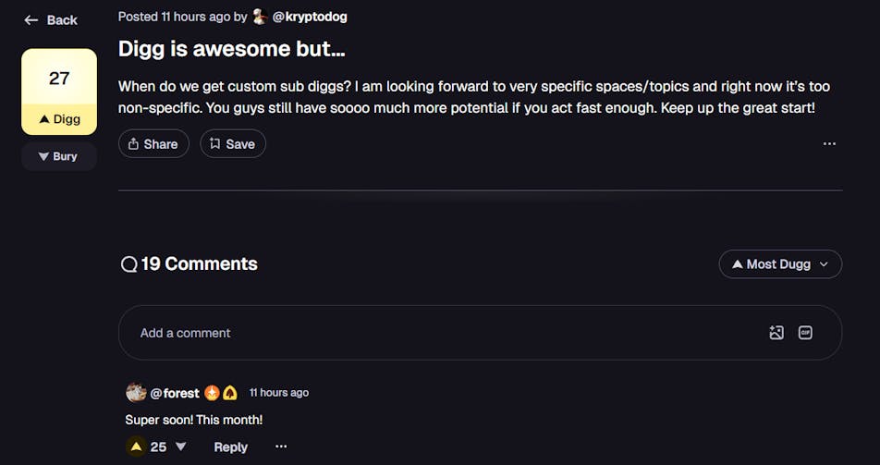Bury the post
Viewport: 880px width, 465px height.
58,156
